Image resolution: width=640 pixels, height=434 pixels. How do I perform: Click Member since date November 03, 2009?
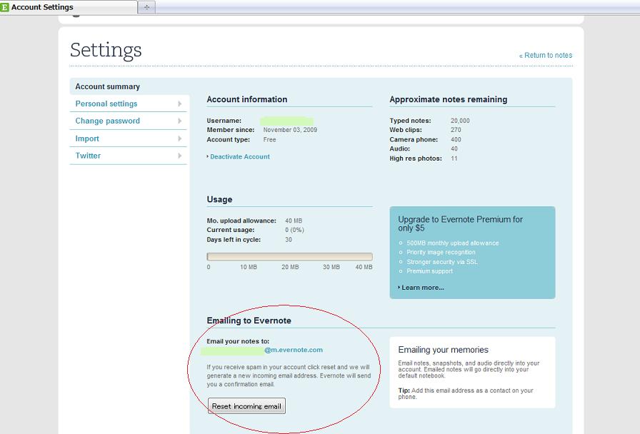(x=290, y=130)
